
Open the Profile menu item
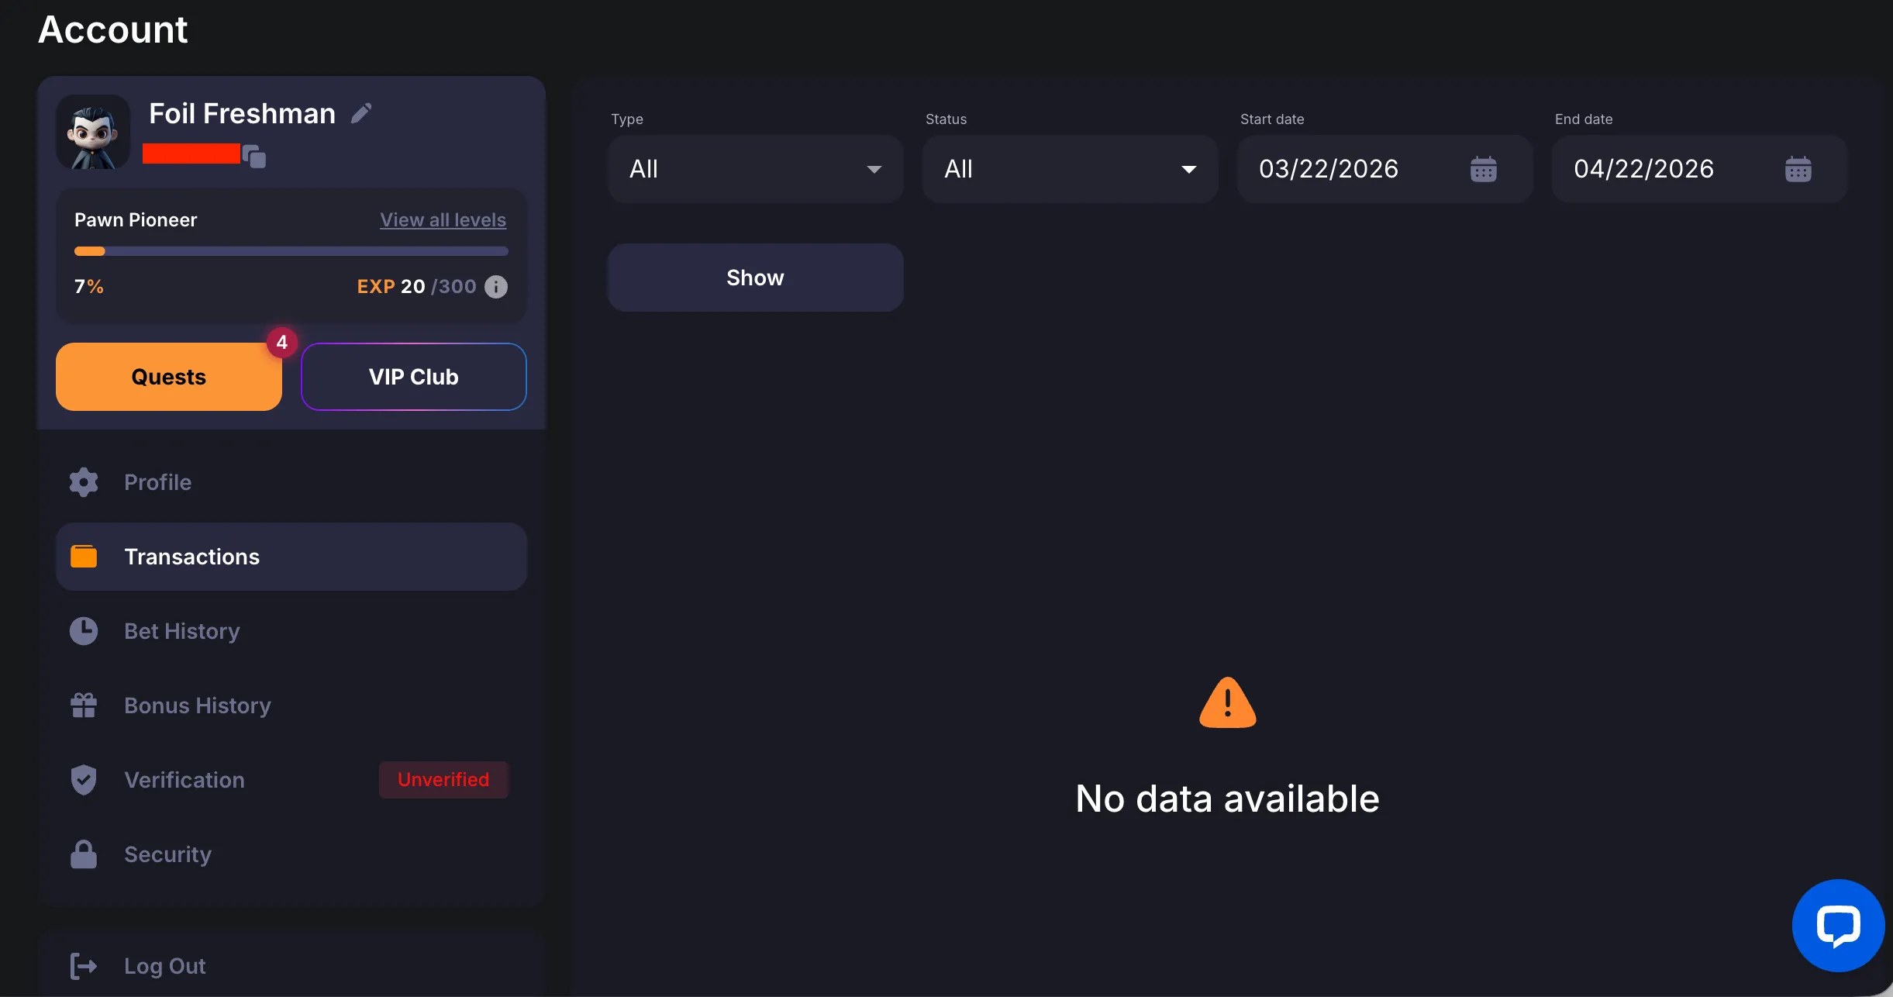click(x=291, y=482)
